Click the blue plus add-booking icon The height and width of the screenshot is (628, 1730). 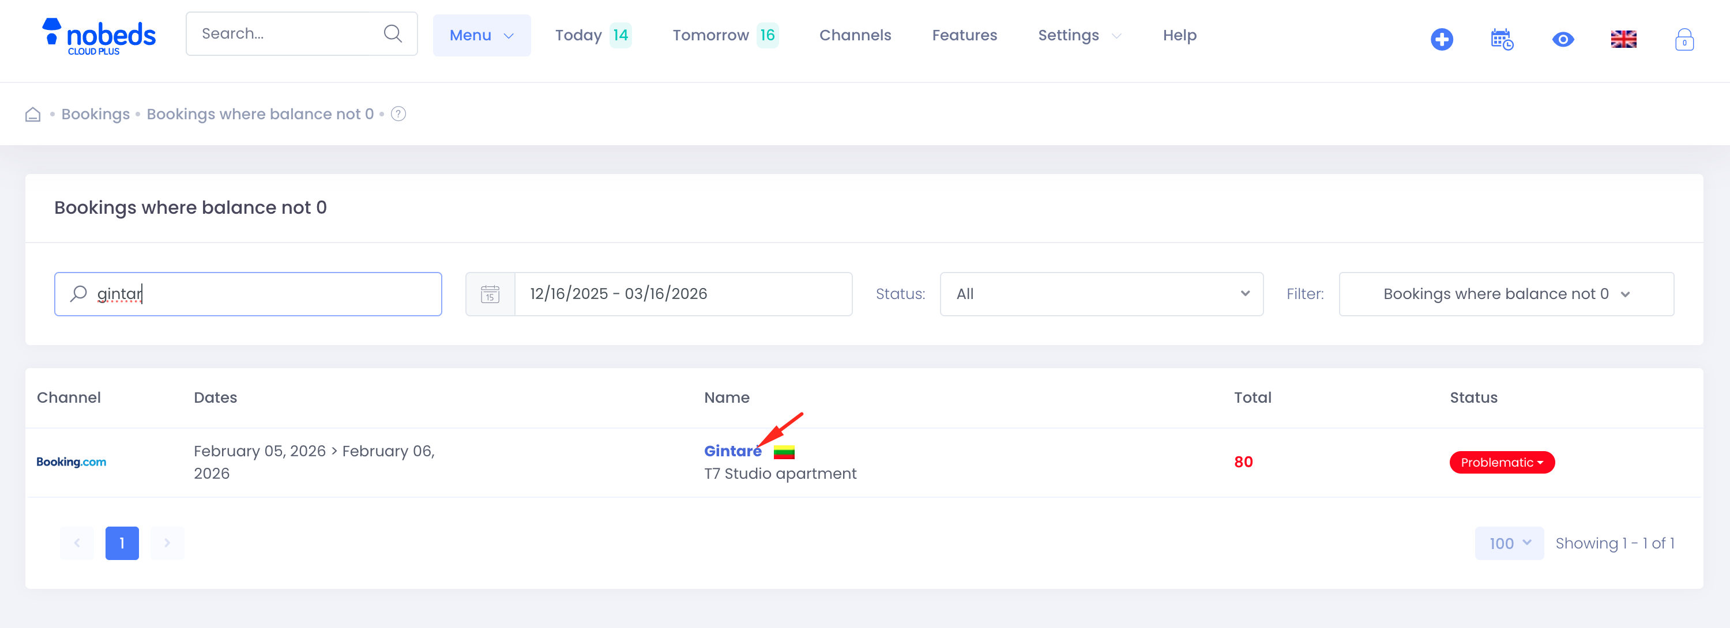click(x=1441, y=39)
